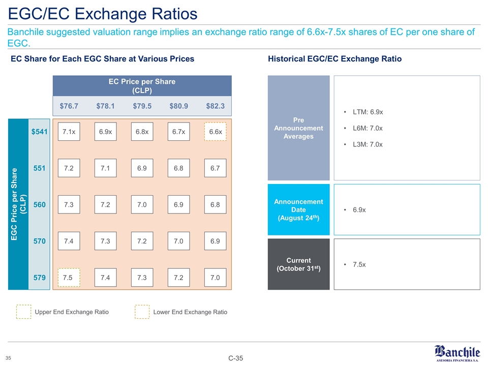
Task: Click the 7.1x cell in the first row
Action: [x=68, y=132]
